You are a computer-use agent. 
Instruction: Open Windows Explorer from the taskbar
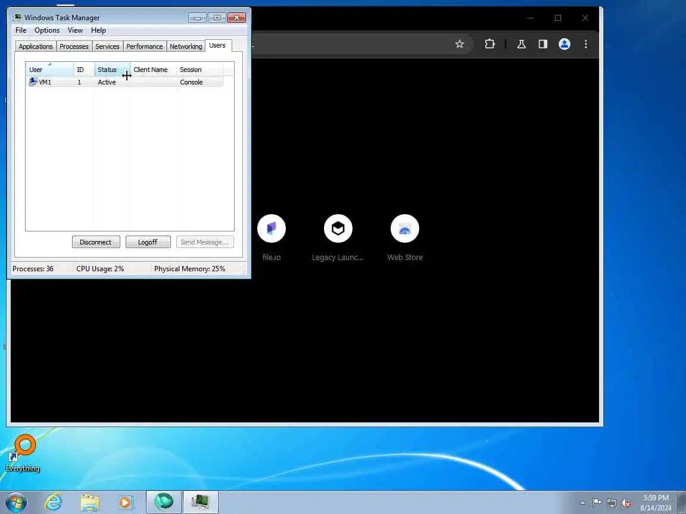[x=90, y=502]
